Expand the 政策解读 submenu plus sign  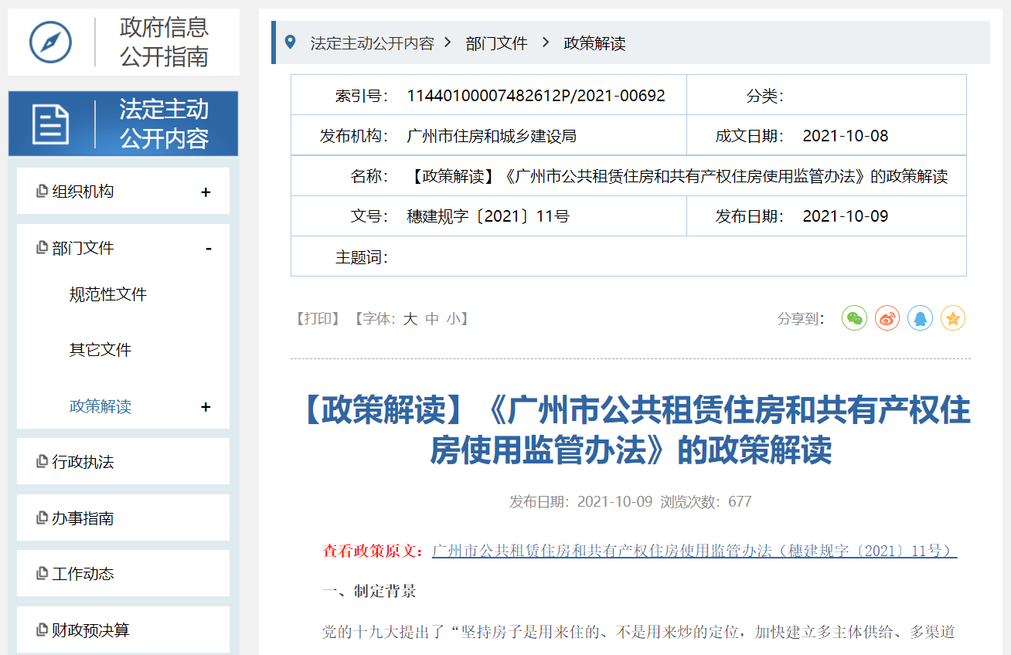206,407
